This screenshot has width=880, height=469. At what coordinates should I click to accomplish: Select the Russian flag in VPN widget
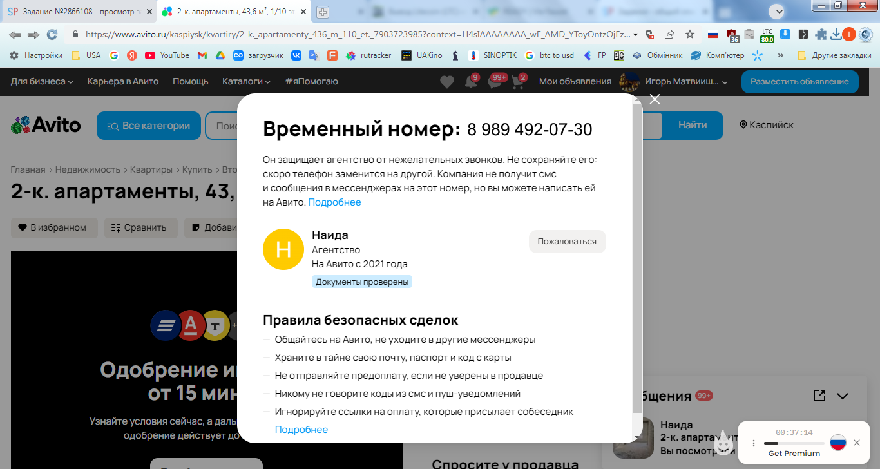pos(837,443)
